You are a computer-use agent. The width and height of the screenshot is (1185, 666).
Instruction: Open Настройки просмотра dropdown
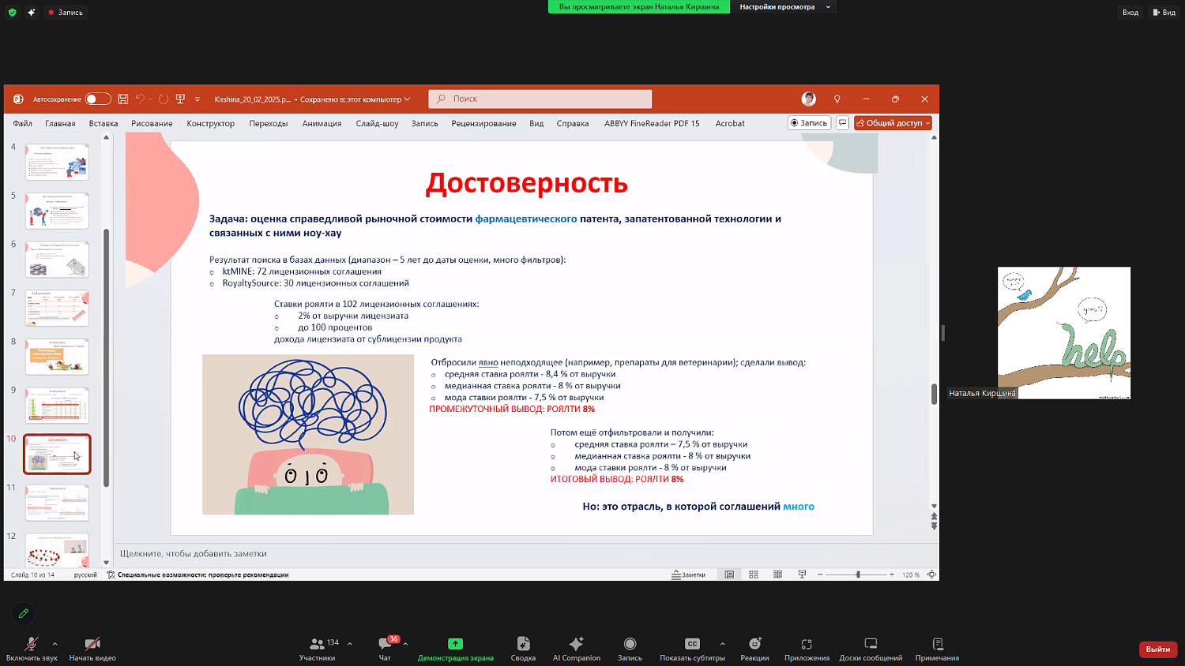[783, 8]
